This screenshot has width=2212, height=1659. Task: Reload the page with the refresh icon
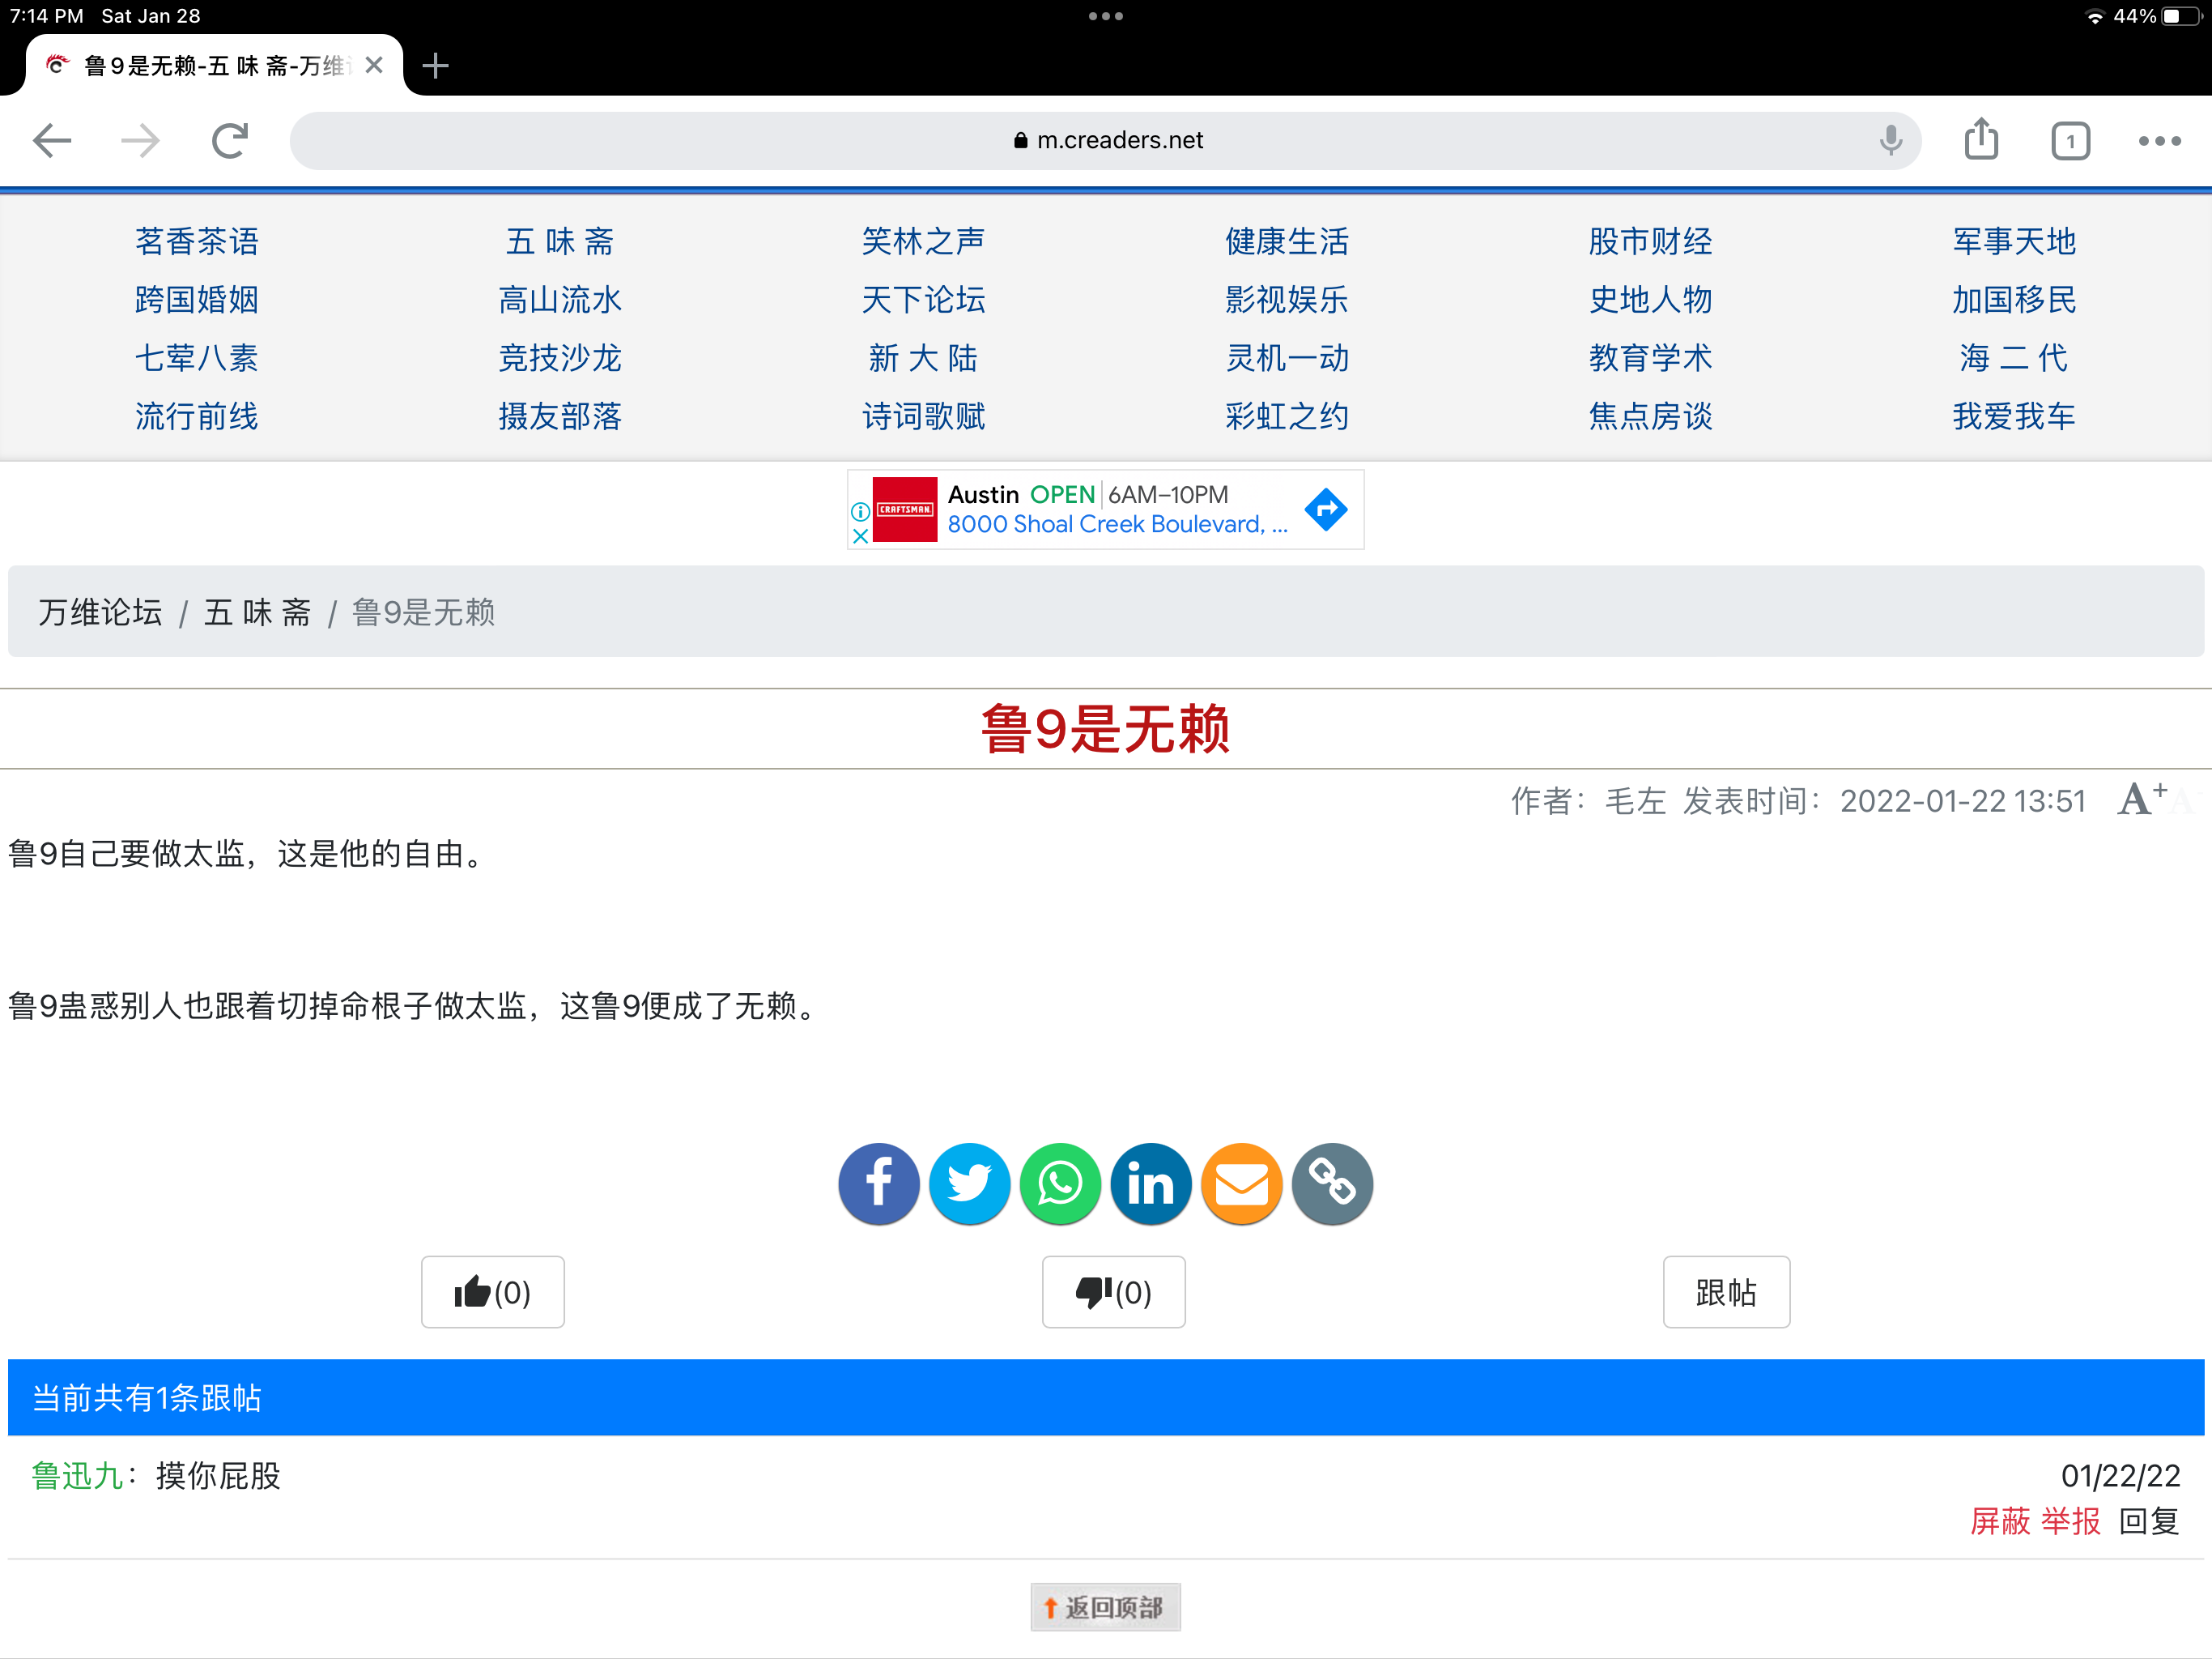point(230,140)
